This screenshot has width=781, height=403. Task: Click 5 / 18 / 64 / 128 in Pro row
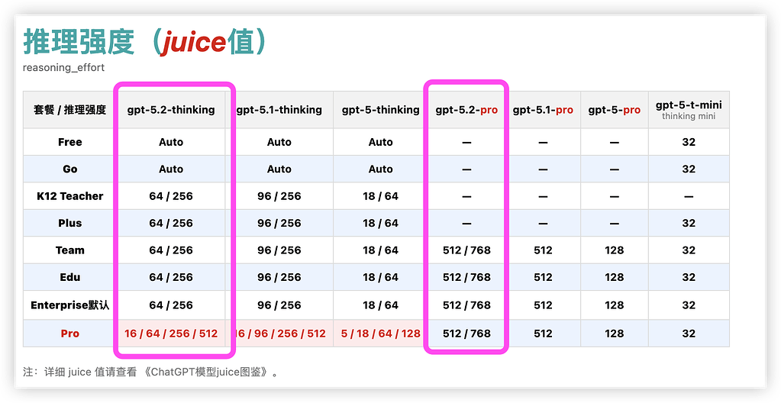click(380, 334)
